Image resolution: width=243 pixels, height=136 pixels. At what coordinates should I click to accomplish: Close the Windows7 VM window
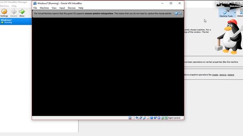[x=180, y=3]
